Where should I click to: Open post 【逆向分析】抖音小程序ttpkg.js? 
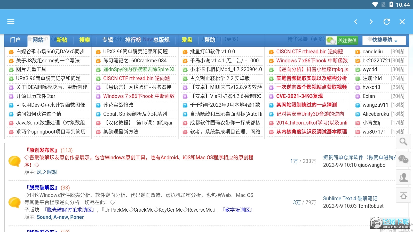tap(312, 69)
